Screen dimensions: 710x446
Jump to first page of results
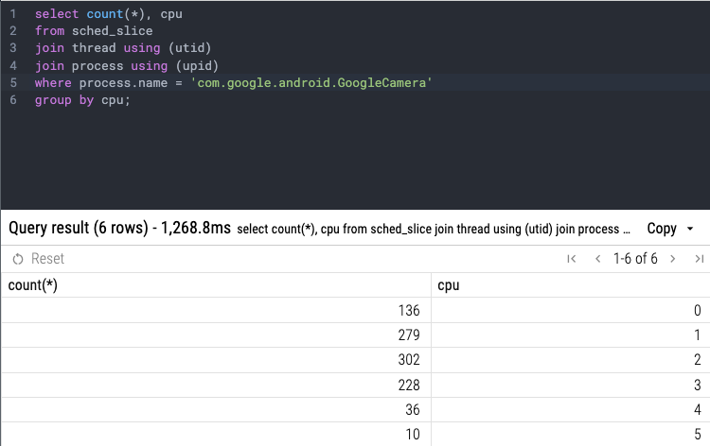pyautogui.click(x=571, y=259)
